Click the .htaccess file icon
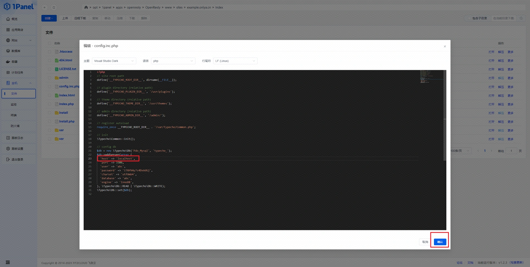The height and width of the screenshot is (267, 530). pyautogui.click(x=57, y=52)
